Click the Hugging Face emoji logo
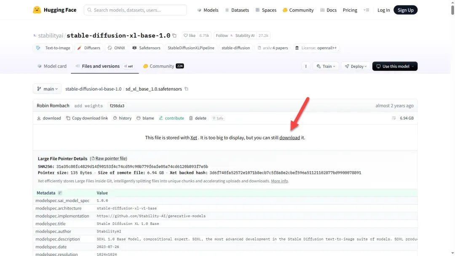455x256 pixels. pyautogui.click(x=37, y=10)
